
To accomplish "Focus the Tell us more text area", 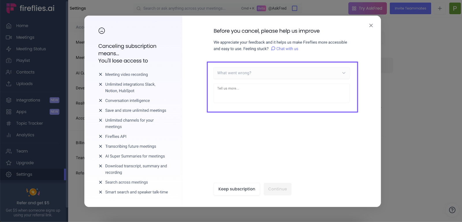I will coord(282,93).
